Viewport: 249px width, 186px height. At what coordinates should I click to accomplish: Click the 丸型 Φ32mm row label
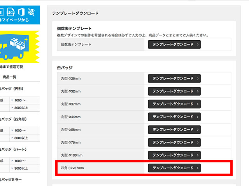[x=71, y=91]
